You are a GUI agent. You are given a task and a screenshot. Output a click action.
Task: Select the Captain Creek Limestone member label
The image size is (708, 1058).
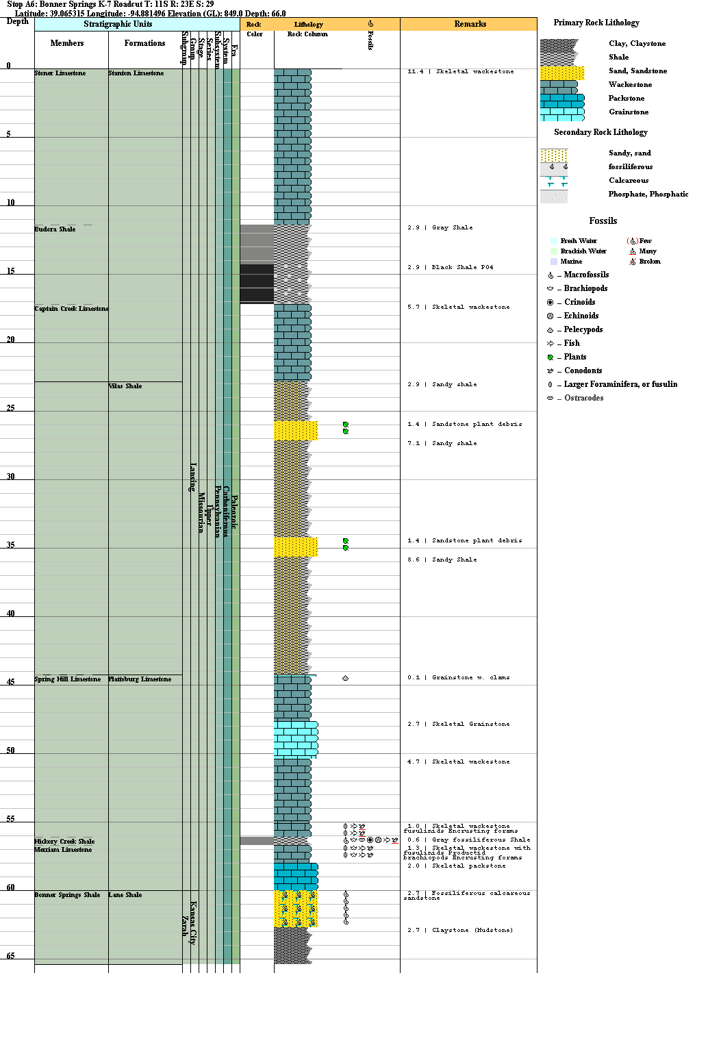[x=72, y=309]
